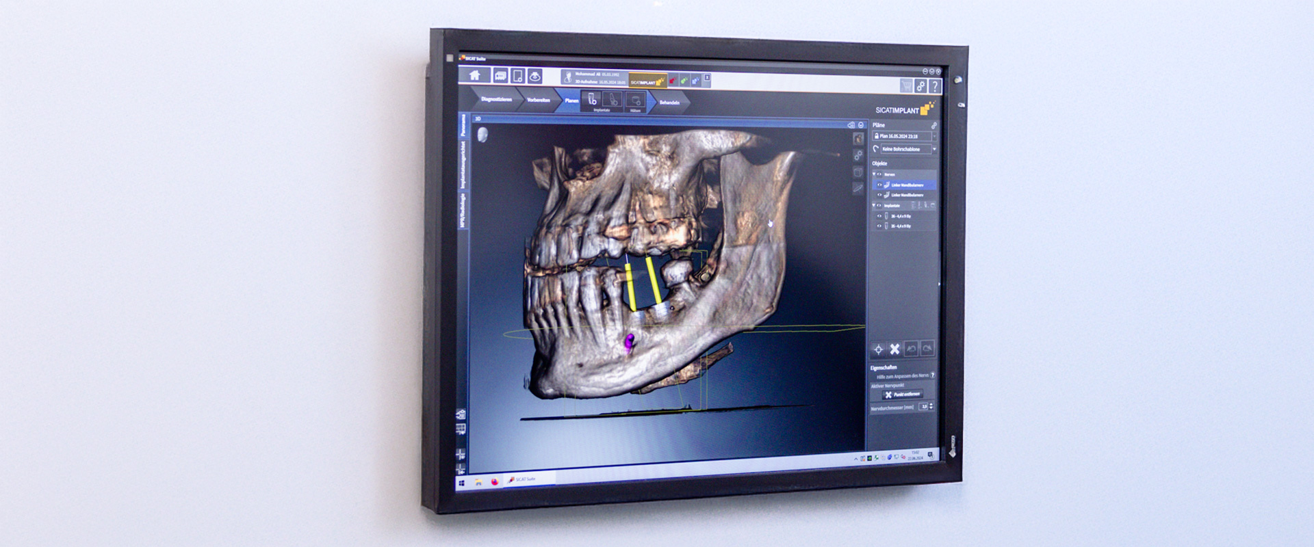
Task: Switch to the Behandeln workflow step
Action: coord(669,103)
